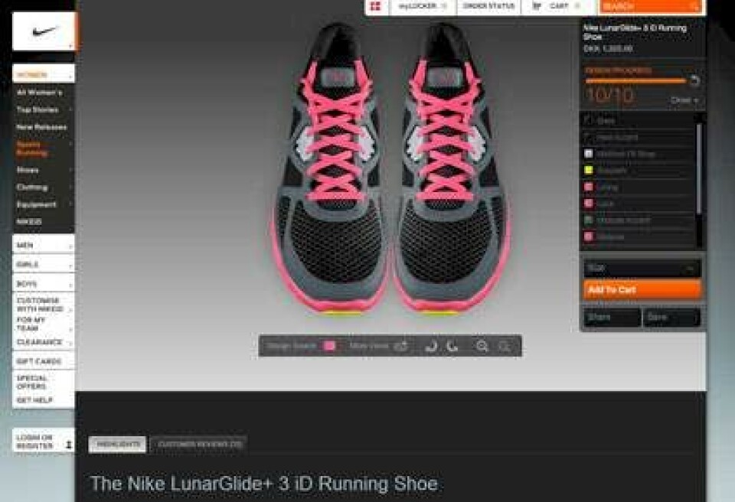Rotate shoe left with arrow icon
The height and width of the screenshot is (502, 735).
pyautogui.click(x=431, y=347)
